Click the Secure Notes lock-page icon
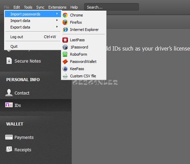Screen dimensions: 190x164 (9, 61)
